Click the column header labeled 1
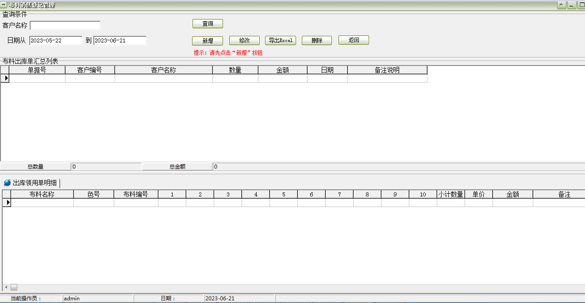Viewport: 585px width, 303px height. (172, 194)
